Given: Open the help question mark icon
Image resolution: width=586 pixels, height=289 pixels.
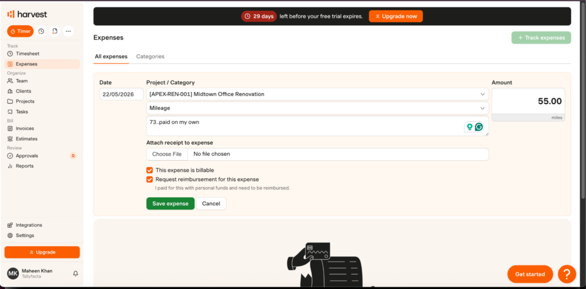Looking at the screenshot, I should click(567, 275).
